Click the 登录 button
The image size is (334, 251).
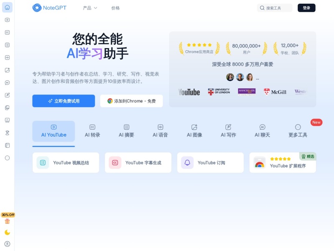[x=306, y=8]
